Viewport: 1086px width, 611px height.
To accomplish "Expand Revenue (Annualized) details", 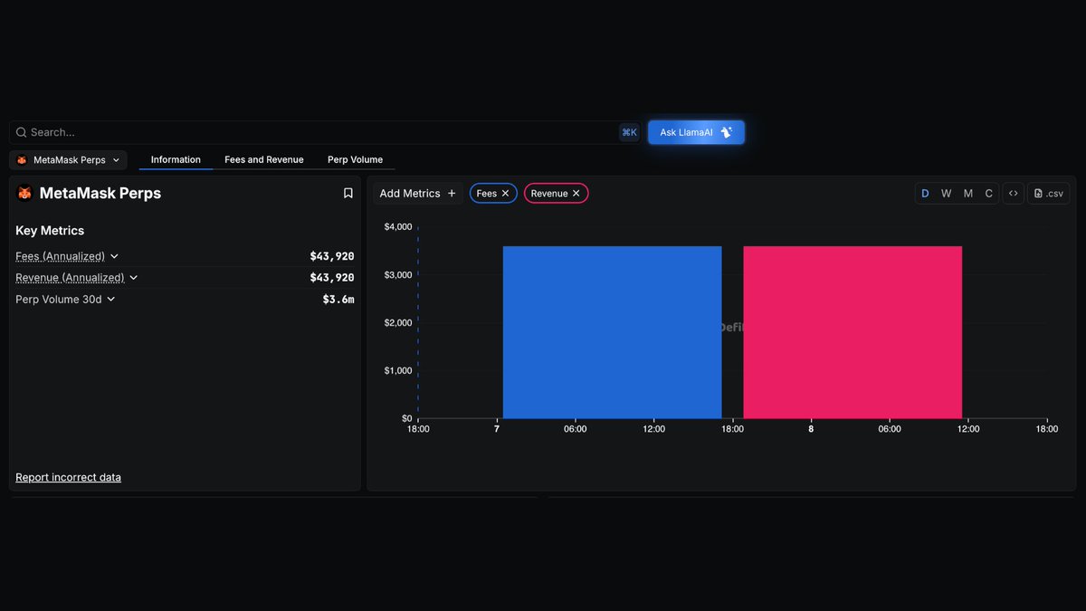I will click(x=134, y=278).
